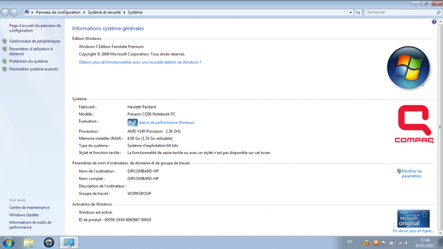Click the 3,7 performance score badge
This screenshot has width=443, height=249.
(x=132, y=122)
